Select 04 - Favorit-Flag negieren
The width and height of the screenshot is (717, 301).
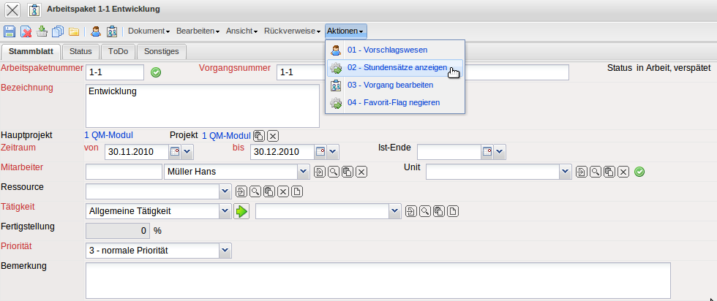point(395,102)
